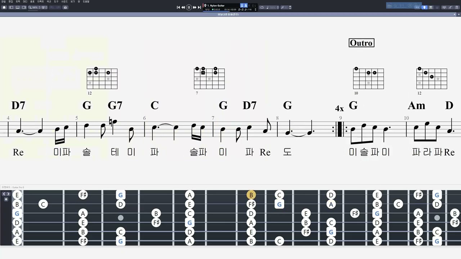This screenshot has width=461, height=259.
Task: Toggle the fretboard view button
Action: (x=425, y=7)
